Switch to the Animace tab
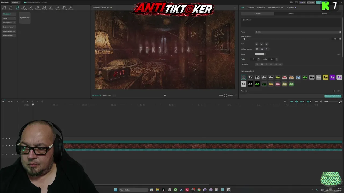Viewport: 344px width, 193px height. coord(251,8)
